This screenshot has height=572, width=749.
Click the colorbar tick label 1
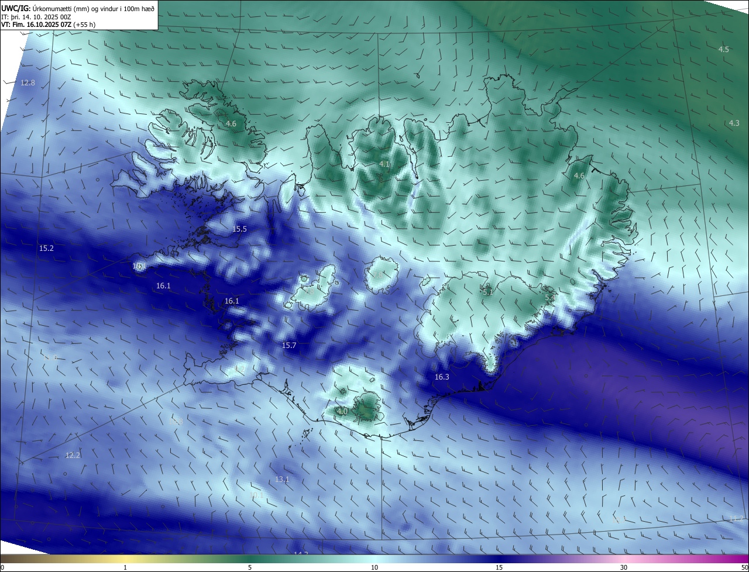click(x=125, y=568)
